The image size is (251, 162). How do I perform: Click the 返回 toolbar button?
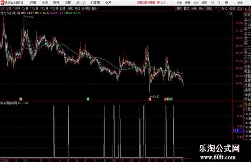[x=240, y=8]
